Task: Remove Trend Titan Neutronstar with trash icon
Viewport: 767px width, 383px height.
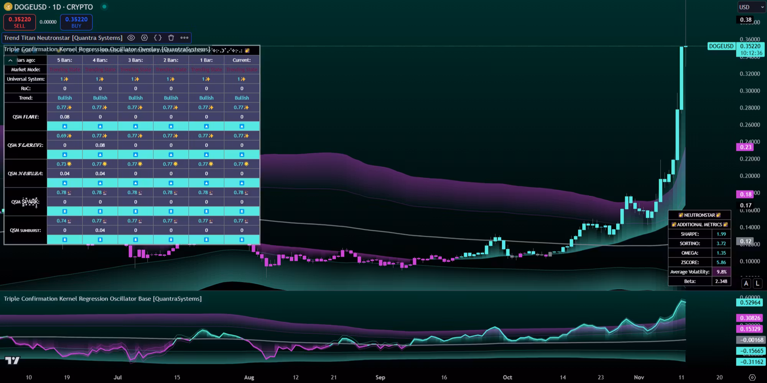Action: click(171, 38)
